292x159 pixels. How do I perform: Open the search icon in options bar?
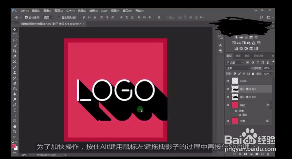tap(261, 17)
